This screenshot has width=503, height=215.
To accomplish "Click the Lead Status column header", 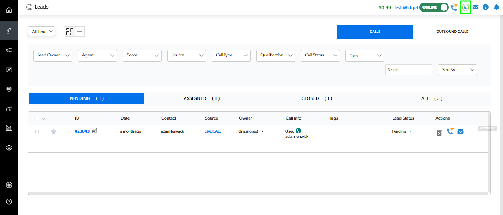I will pos(403,118).
